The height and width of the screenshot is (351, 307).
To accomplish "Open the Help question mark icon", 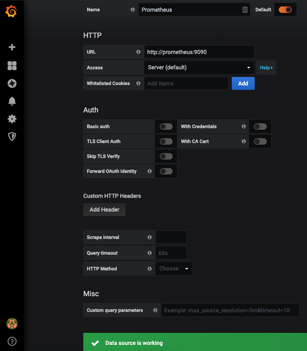I will coord(12,341).
